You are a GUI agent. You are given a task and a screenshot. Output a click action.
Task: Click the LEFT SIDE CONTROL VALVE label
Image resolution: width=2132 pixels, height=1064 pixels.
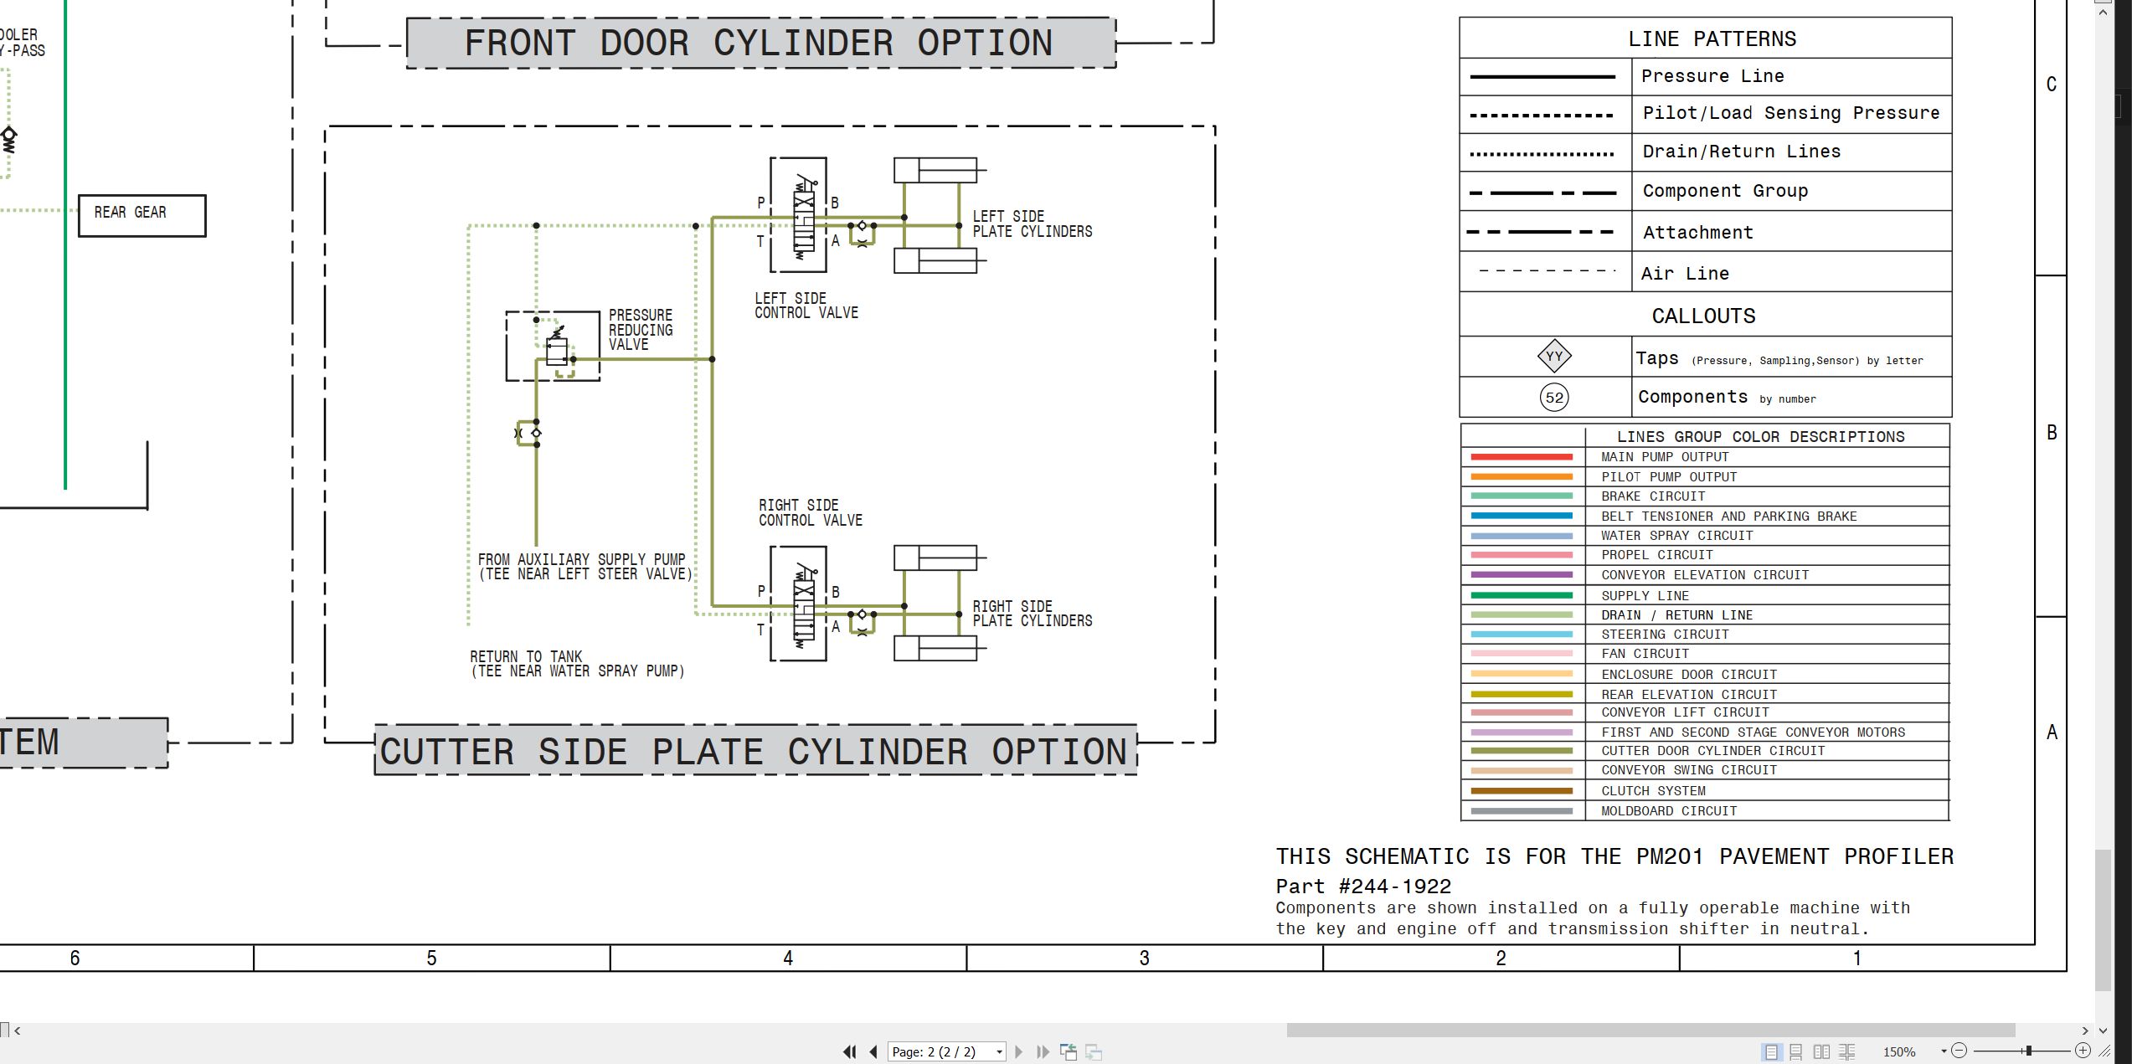[x=806, y=306]
